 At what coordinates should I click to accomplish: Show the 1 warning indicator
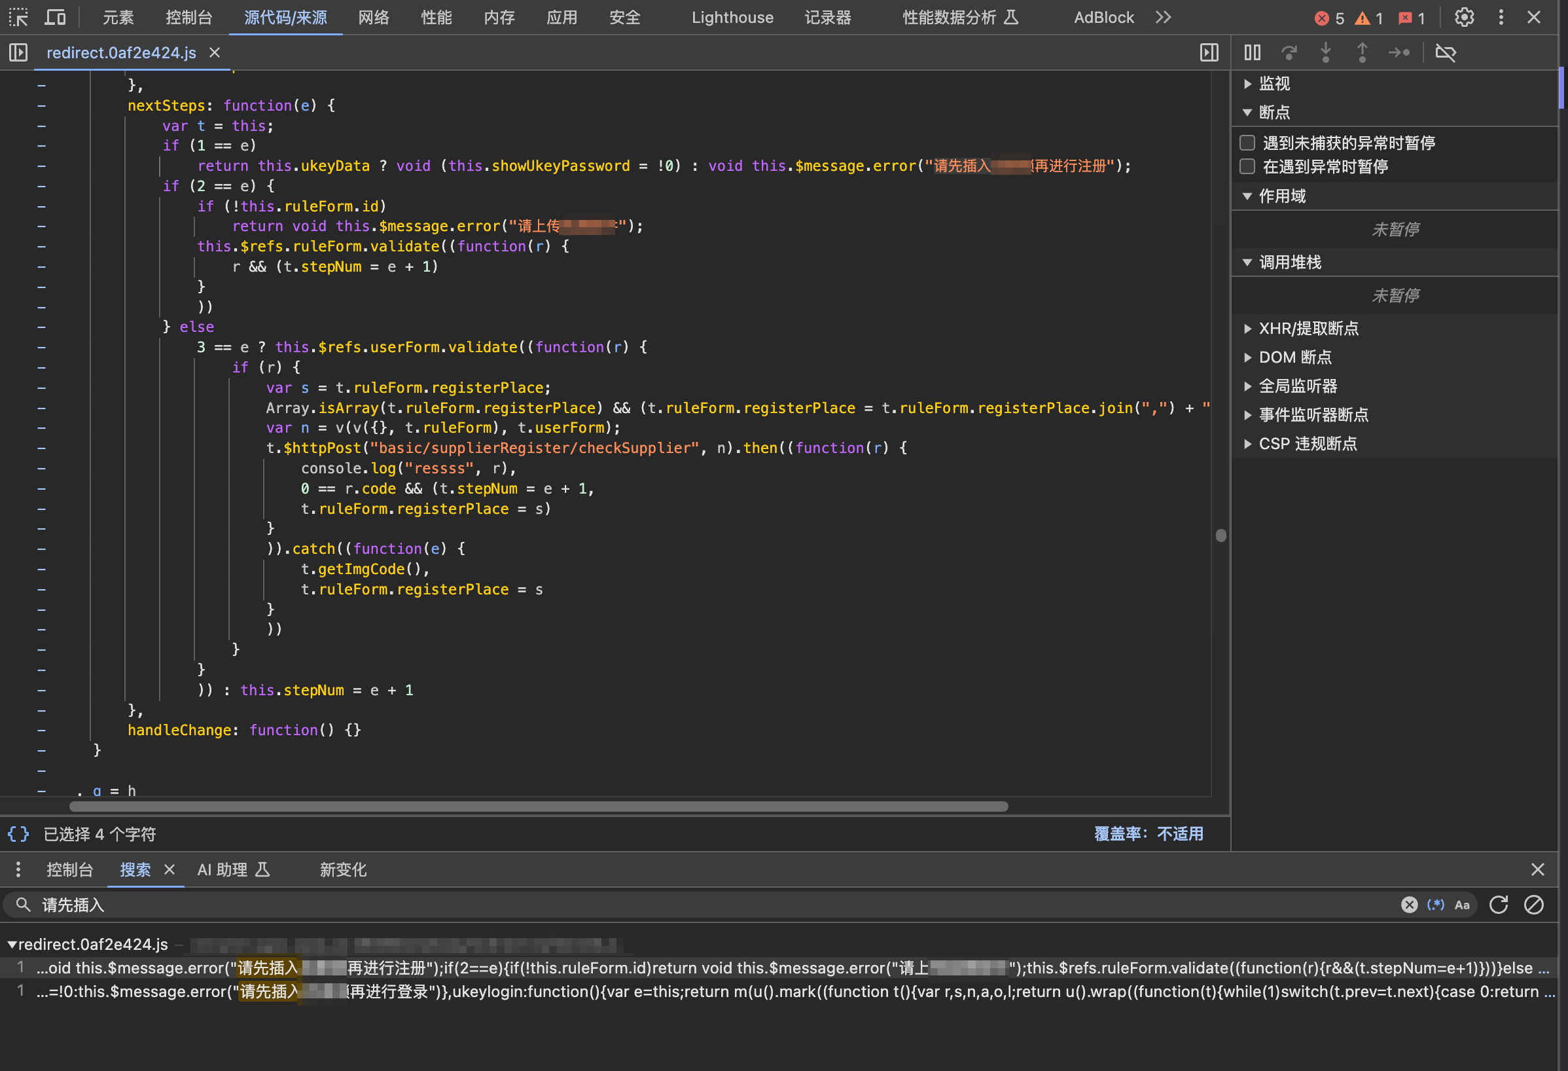point(1369,18)
